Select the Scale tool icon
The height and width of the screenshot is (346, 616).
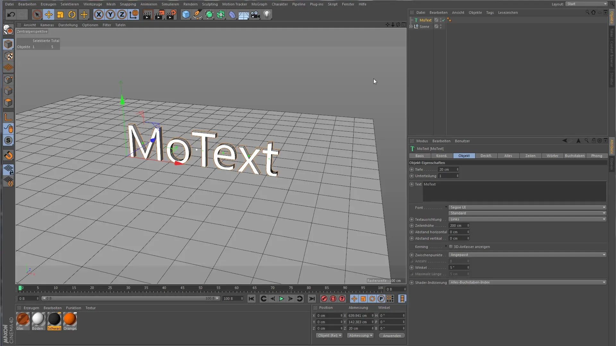60,14
